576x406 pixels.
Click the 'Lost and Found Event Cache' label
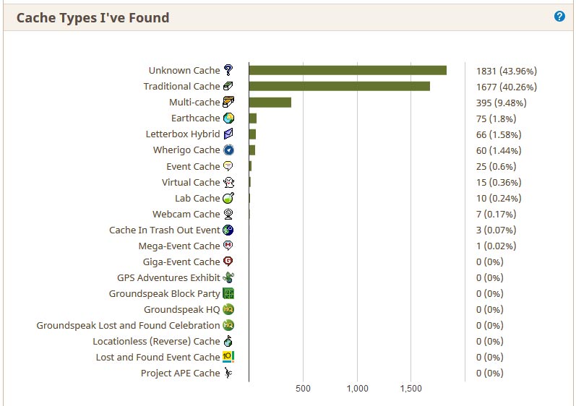click(x=158, y=357)
